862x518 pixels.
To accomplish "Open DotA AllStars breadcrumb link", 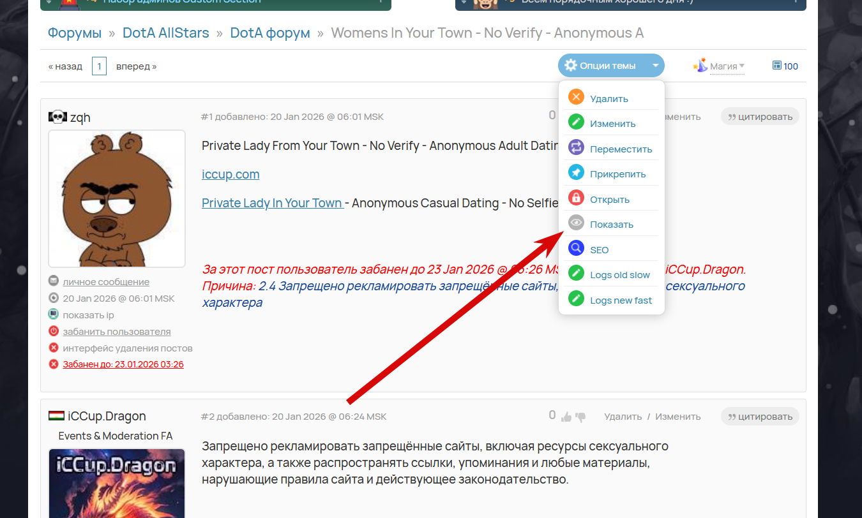I will [x=166, y=33].
